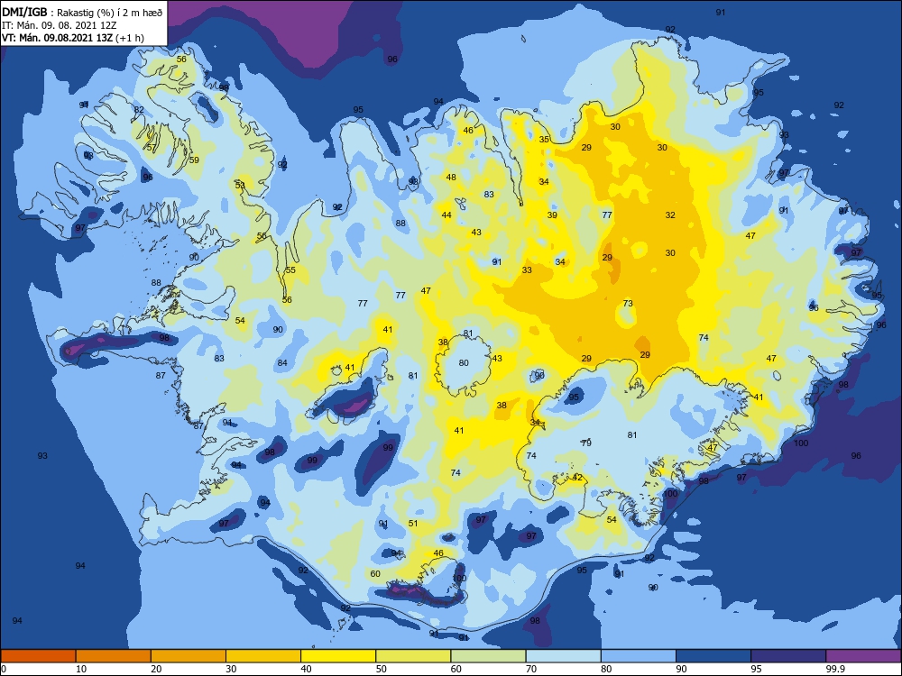Pick the yellow-green 60–70 legend swatch

pos(488,656)
